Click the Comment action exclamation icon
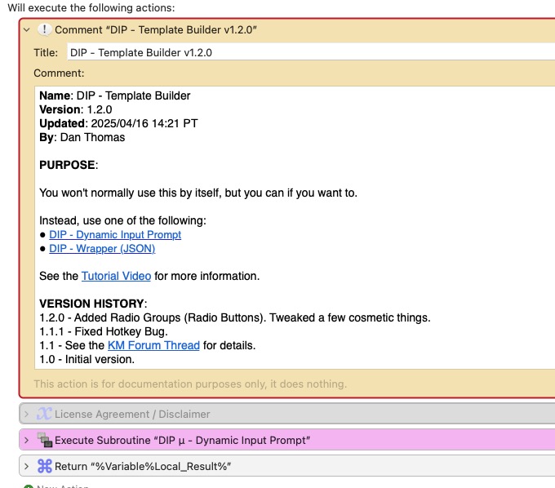This screenshot has height=488, width=555. point(44,29)
